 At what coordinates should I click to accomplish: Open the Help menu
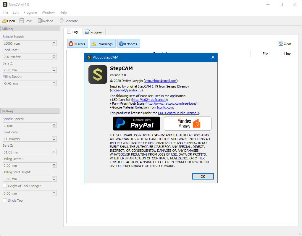coord(63,12)
